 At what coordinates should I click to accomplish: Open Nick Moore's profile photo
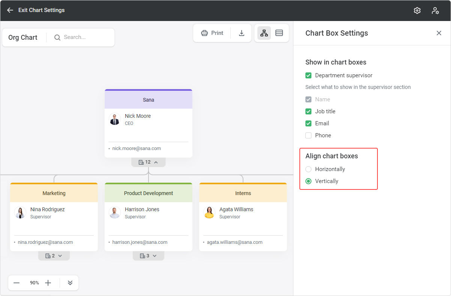tap(114, 119)
